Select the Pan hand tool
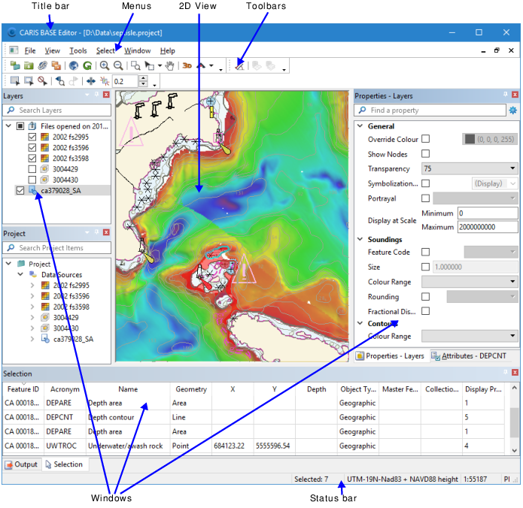This screenshot has width=523, height=508. coord(170,66)
